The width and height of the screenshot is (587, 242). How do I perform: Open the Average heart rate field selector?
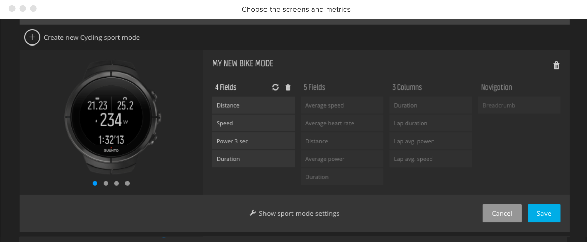point(342,123)
